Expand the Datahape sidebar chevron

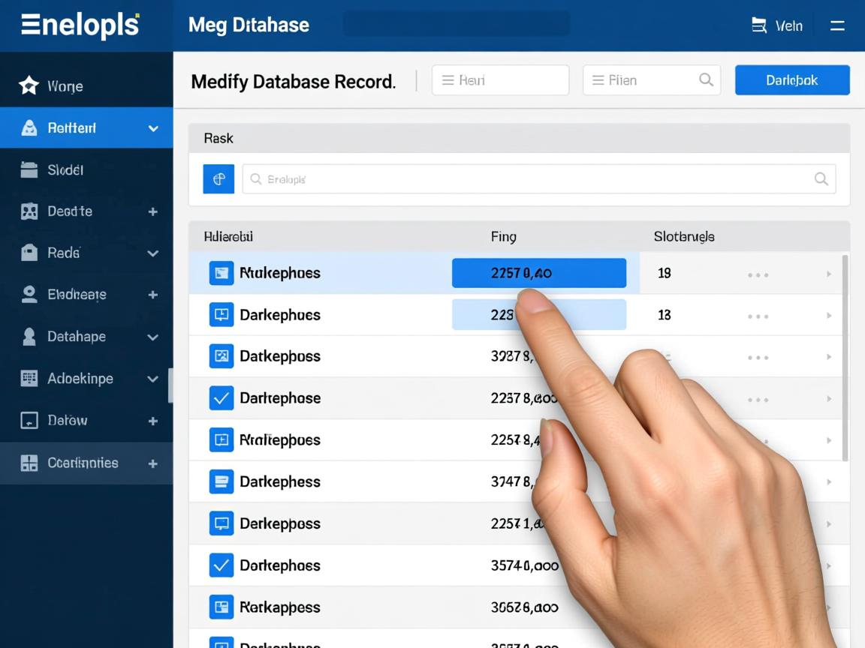point(153,337)
